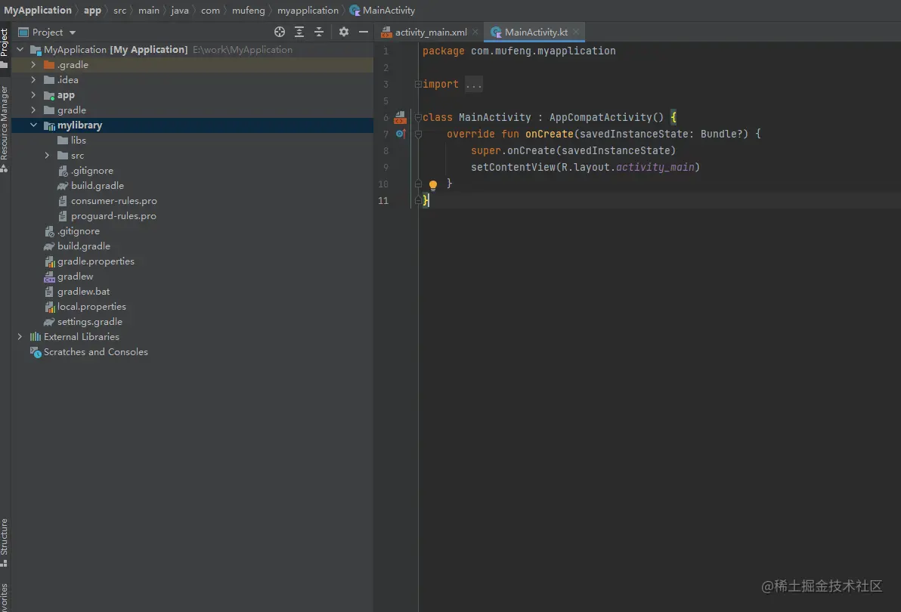Expand the app module
Screen dimensions: 901x612
[33, 94]
